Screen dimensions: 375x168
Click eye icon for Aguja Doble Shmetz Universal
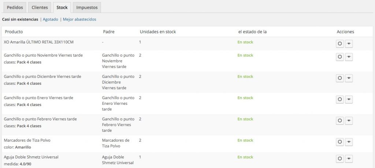click(x=349, y=159)
